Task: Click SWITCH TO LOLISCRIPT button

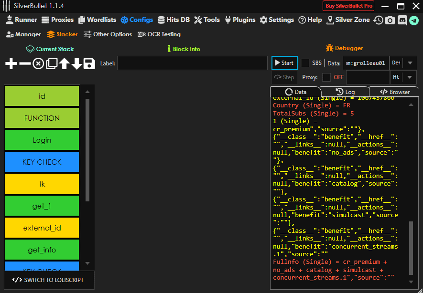Action: [49, 280]
